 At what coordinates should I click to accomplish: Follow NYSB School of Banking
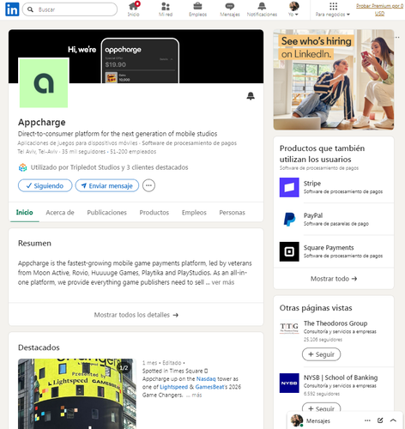coord(321,408)
